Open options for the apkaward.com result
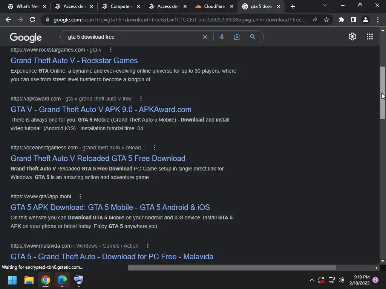This screenshot has width=386, height=289. [x=141, y=99]
